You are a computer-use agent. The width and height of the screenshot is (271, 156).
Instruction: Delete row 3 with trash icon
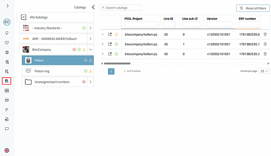point(265,54)
